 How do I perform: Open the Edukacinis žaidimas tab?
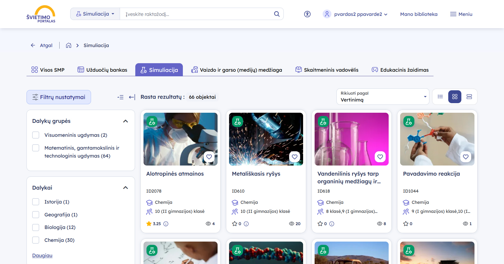point(400,70)
